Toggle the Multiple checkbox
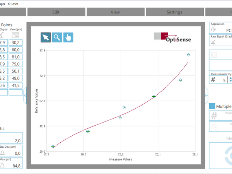Image resolution: width=232 pixels, height=174 pixels. pos(212,106)
